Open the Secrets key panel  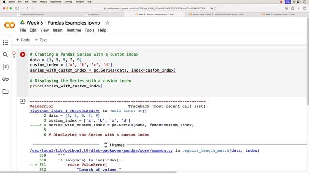click(x=5, y=79)
